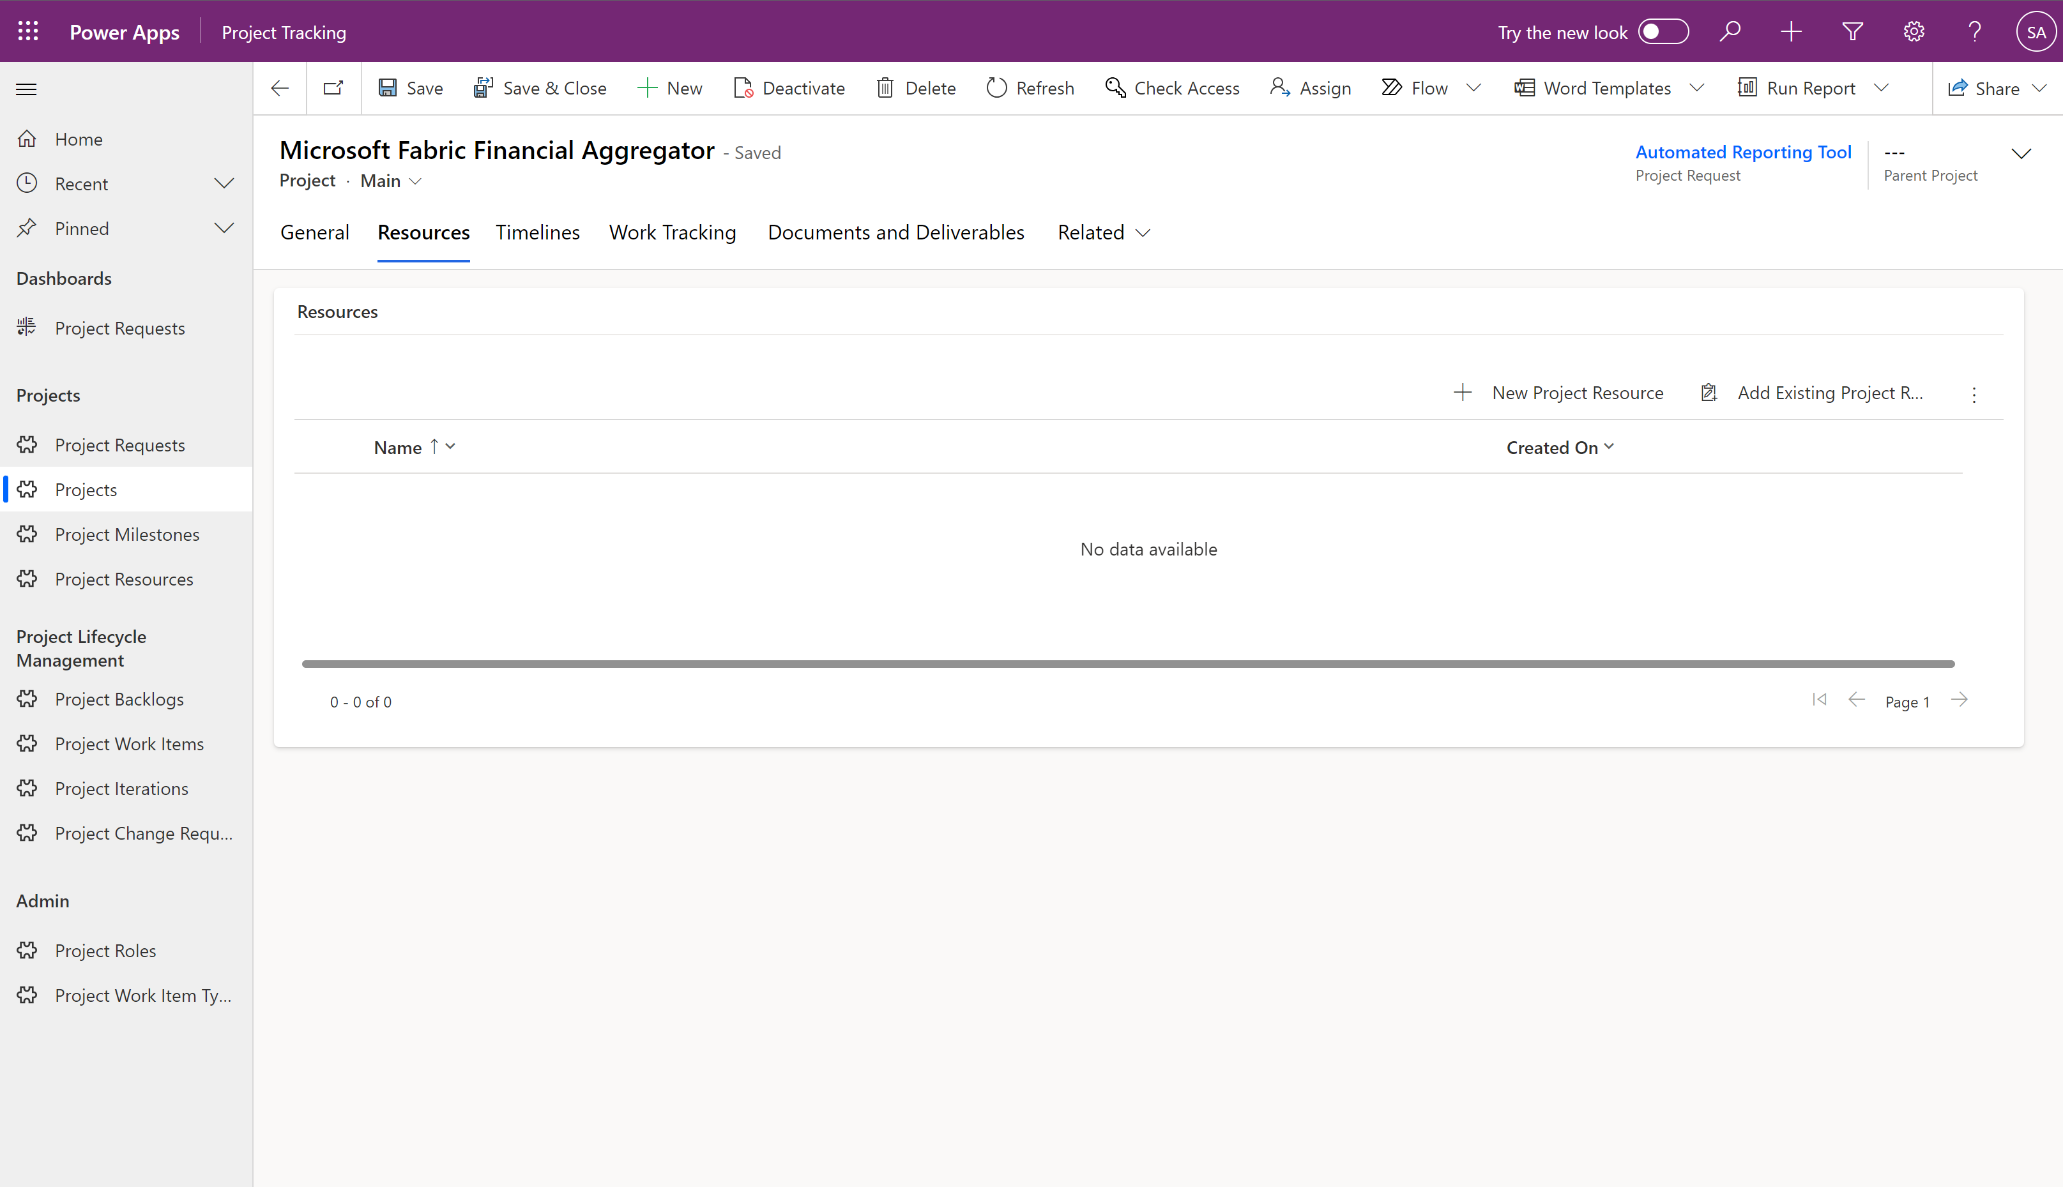Click Save in the command bar
The image size is (2063, 1187).
click(410, 88)
